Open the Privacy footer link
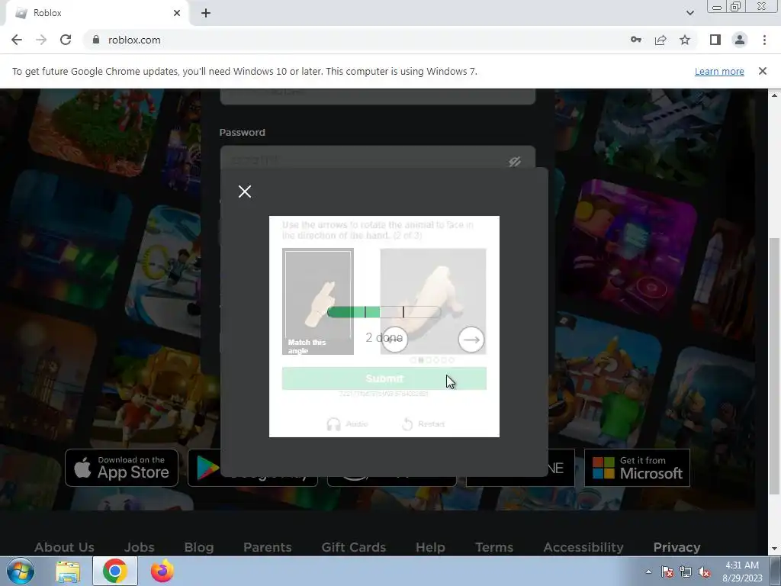Viewport: 781px width, 586px height. point(677,547)
